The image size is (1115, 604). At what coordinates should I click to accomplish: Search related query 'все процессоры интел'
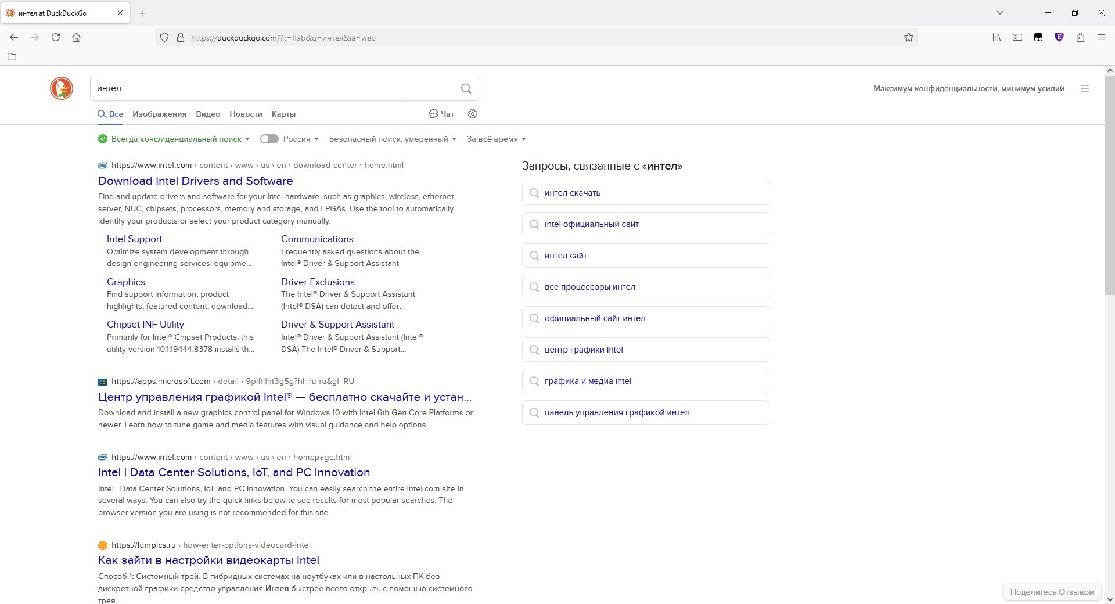point(646,287)
